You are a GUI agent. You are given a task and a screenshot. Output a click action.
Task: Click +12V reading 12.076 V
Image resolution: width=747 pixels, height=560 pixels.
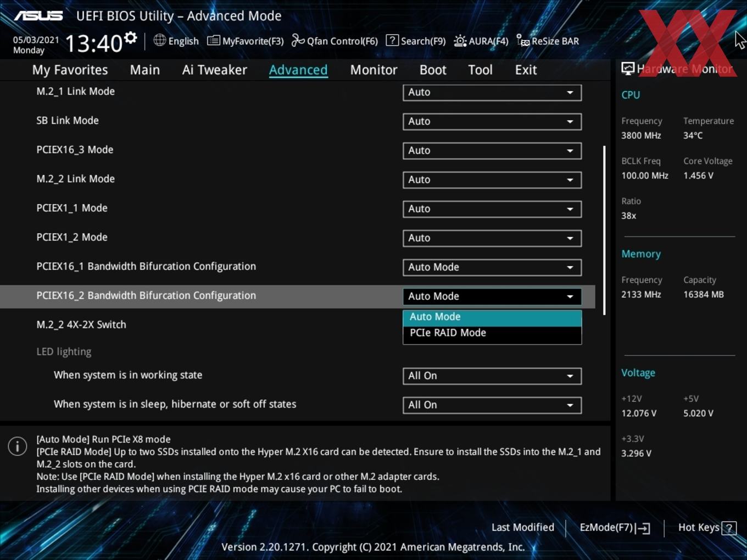click(x=639, y=413)
